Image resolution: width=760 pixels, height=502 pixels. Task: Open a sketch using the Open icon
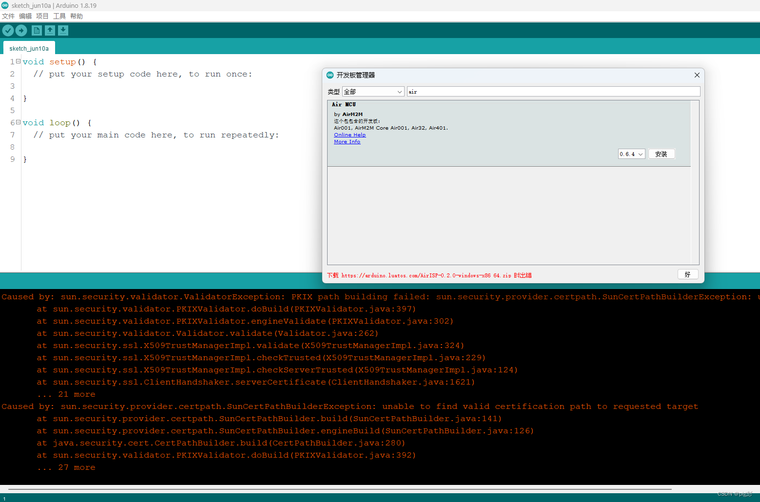(x=50, y=31)
